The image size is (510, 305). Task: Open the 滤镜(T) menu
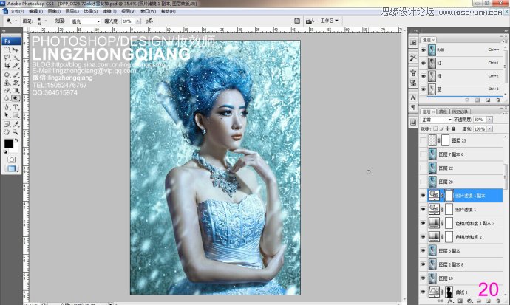coord(109,11)
